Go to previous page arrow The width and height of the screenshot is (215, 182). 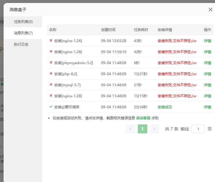131,129
